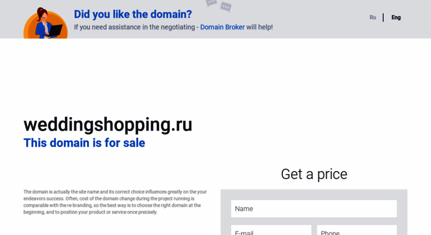Click the domain description paragraph

[115, 202]
